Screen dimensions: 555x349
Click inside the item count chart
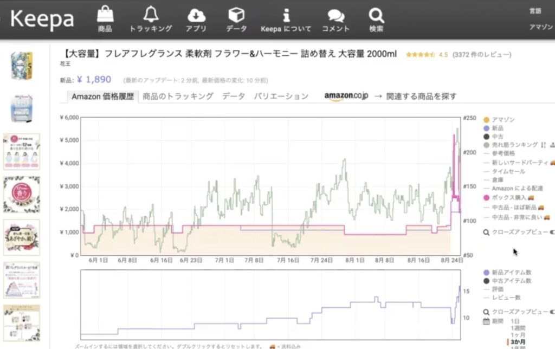tap(271, 305)
